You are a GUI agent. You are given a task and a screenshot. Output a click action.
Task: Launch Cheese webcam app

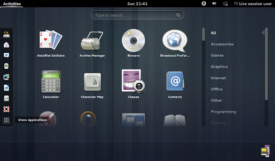pyautogui.click(x=134, y=81)
